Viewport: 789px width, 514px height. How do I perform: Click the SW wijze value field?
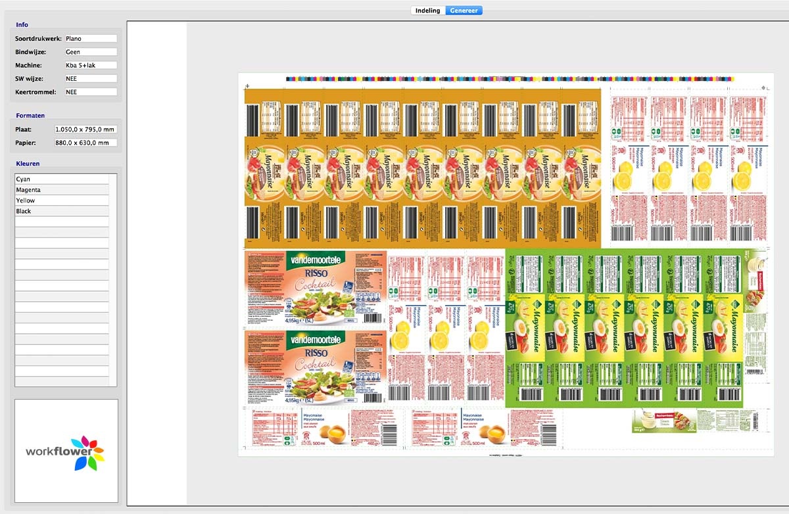point(91,79)
